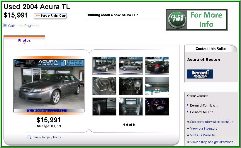Select the steering wheel dashboard thumbnail
Screen dimensions: 241x148
point(131,86)
